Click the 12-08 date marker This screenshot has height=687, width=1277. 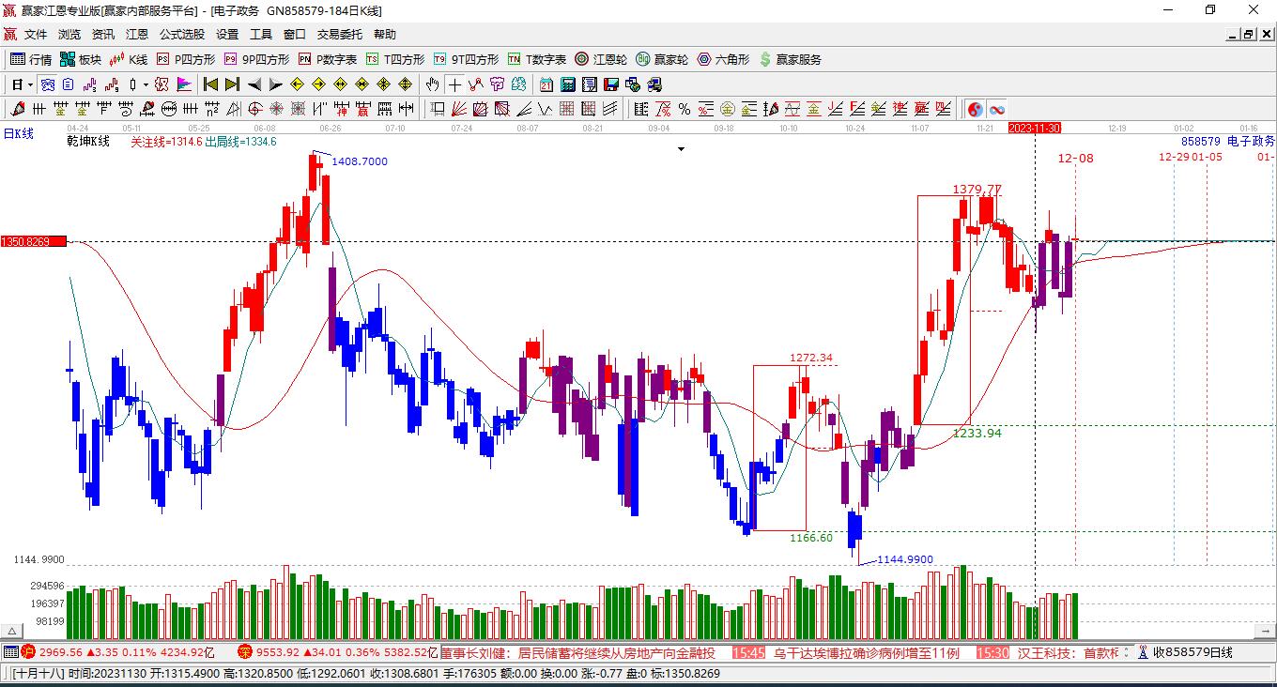click(1075, 158)
